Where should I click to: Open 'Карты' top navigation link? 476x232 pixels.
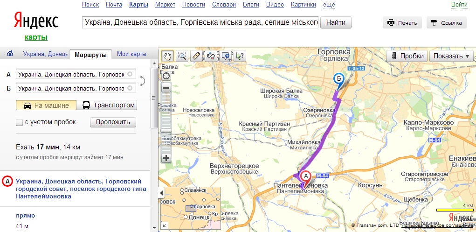coord(139,5)
